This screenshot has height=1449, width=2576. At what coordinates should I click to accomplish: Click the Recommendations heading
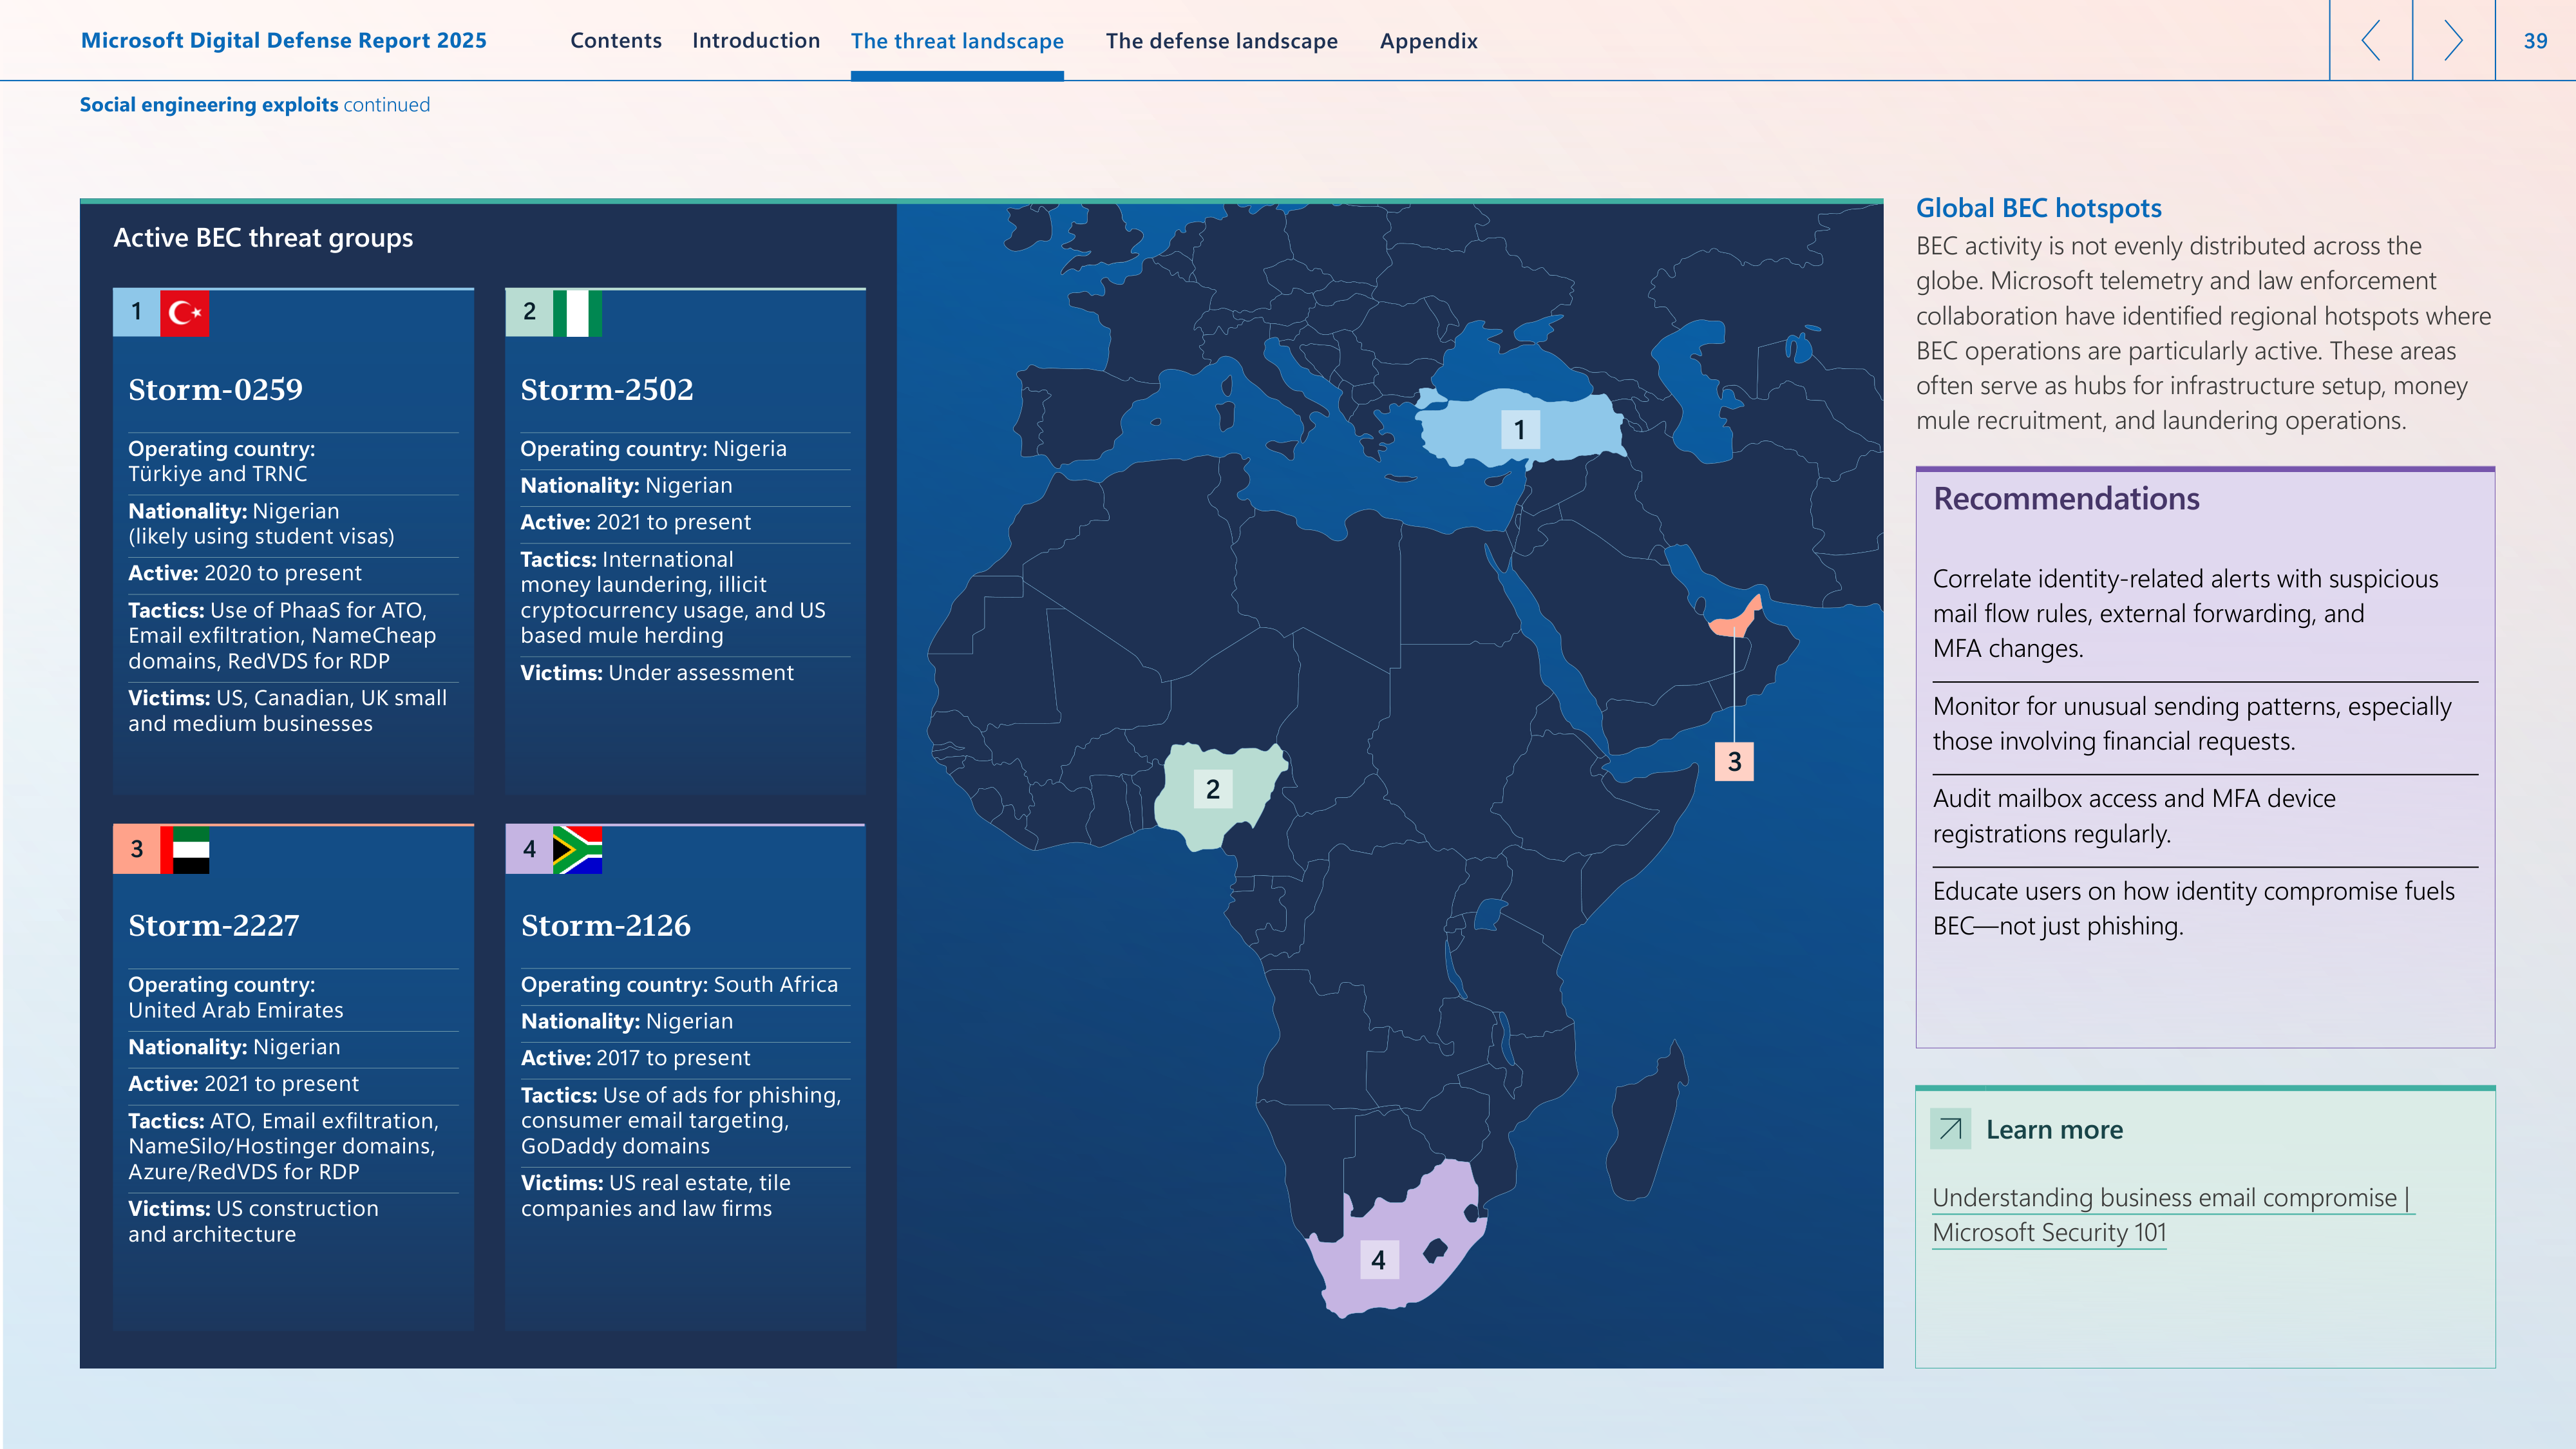[x=2066, y=498]
